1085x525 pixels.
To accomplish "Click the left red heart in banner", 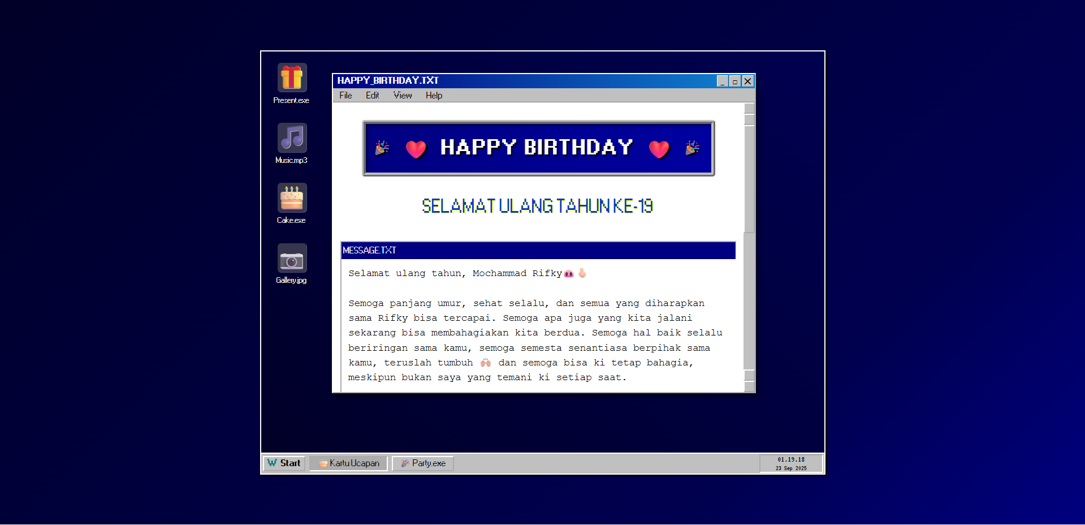I will tap(416, 149).
